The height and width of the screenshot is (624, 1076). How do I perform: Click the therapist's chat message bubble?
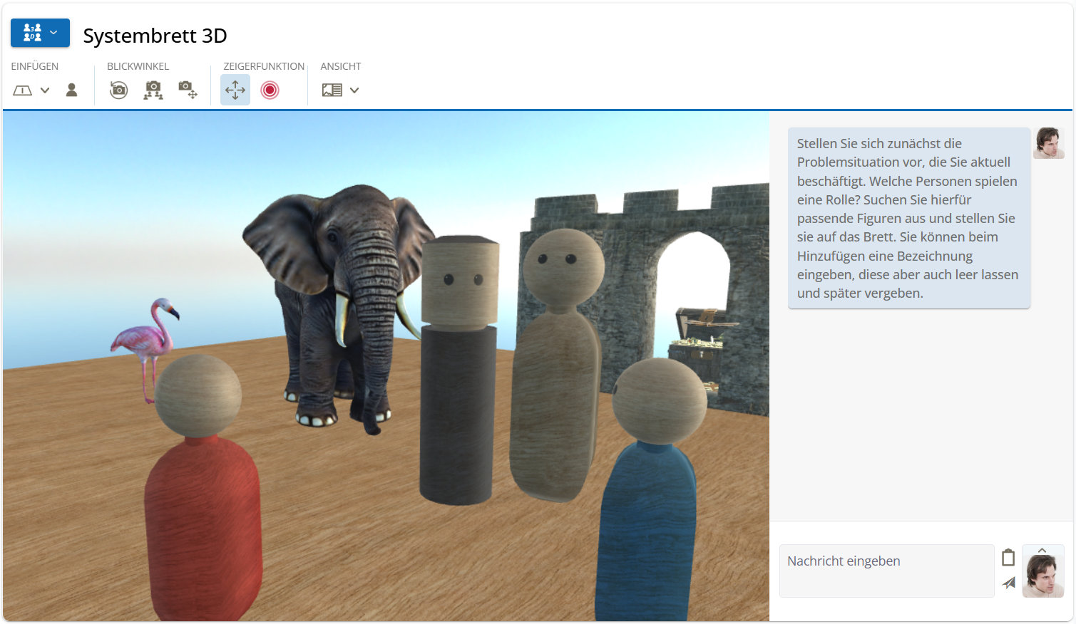[908, 218]
